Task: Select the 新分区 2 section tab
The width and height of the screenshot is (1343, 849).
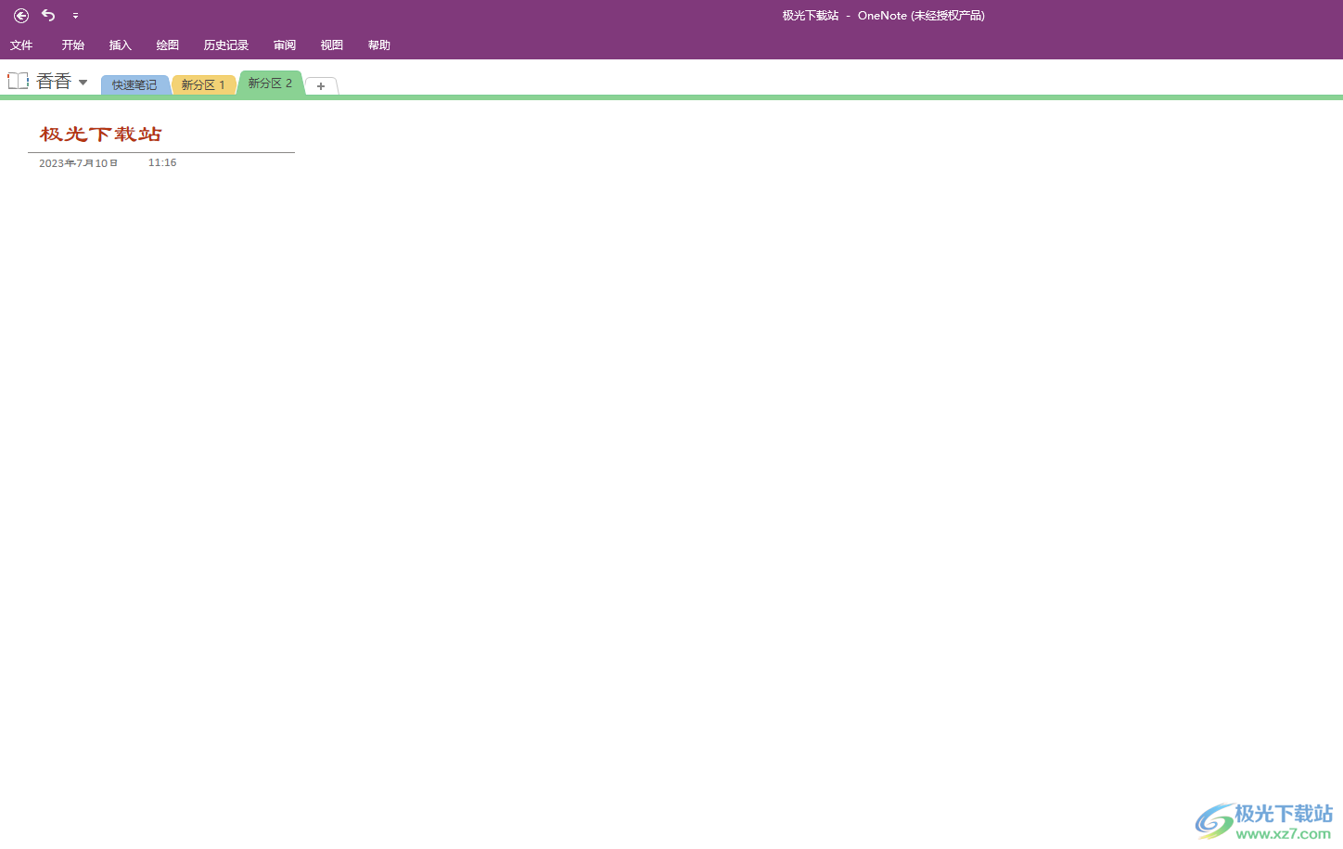Action: coord(270,84)
